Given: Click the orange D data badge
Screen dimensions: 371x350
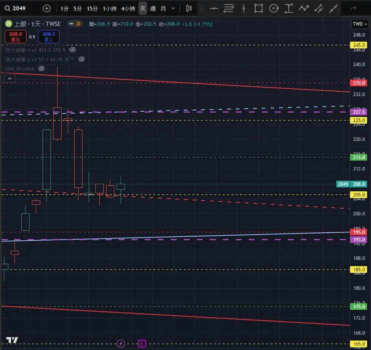Looking at the screenshot, I should coord(78,24).
